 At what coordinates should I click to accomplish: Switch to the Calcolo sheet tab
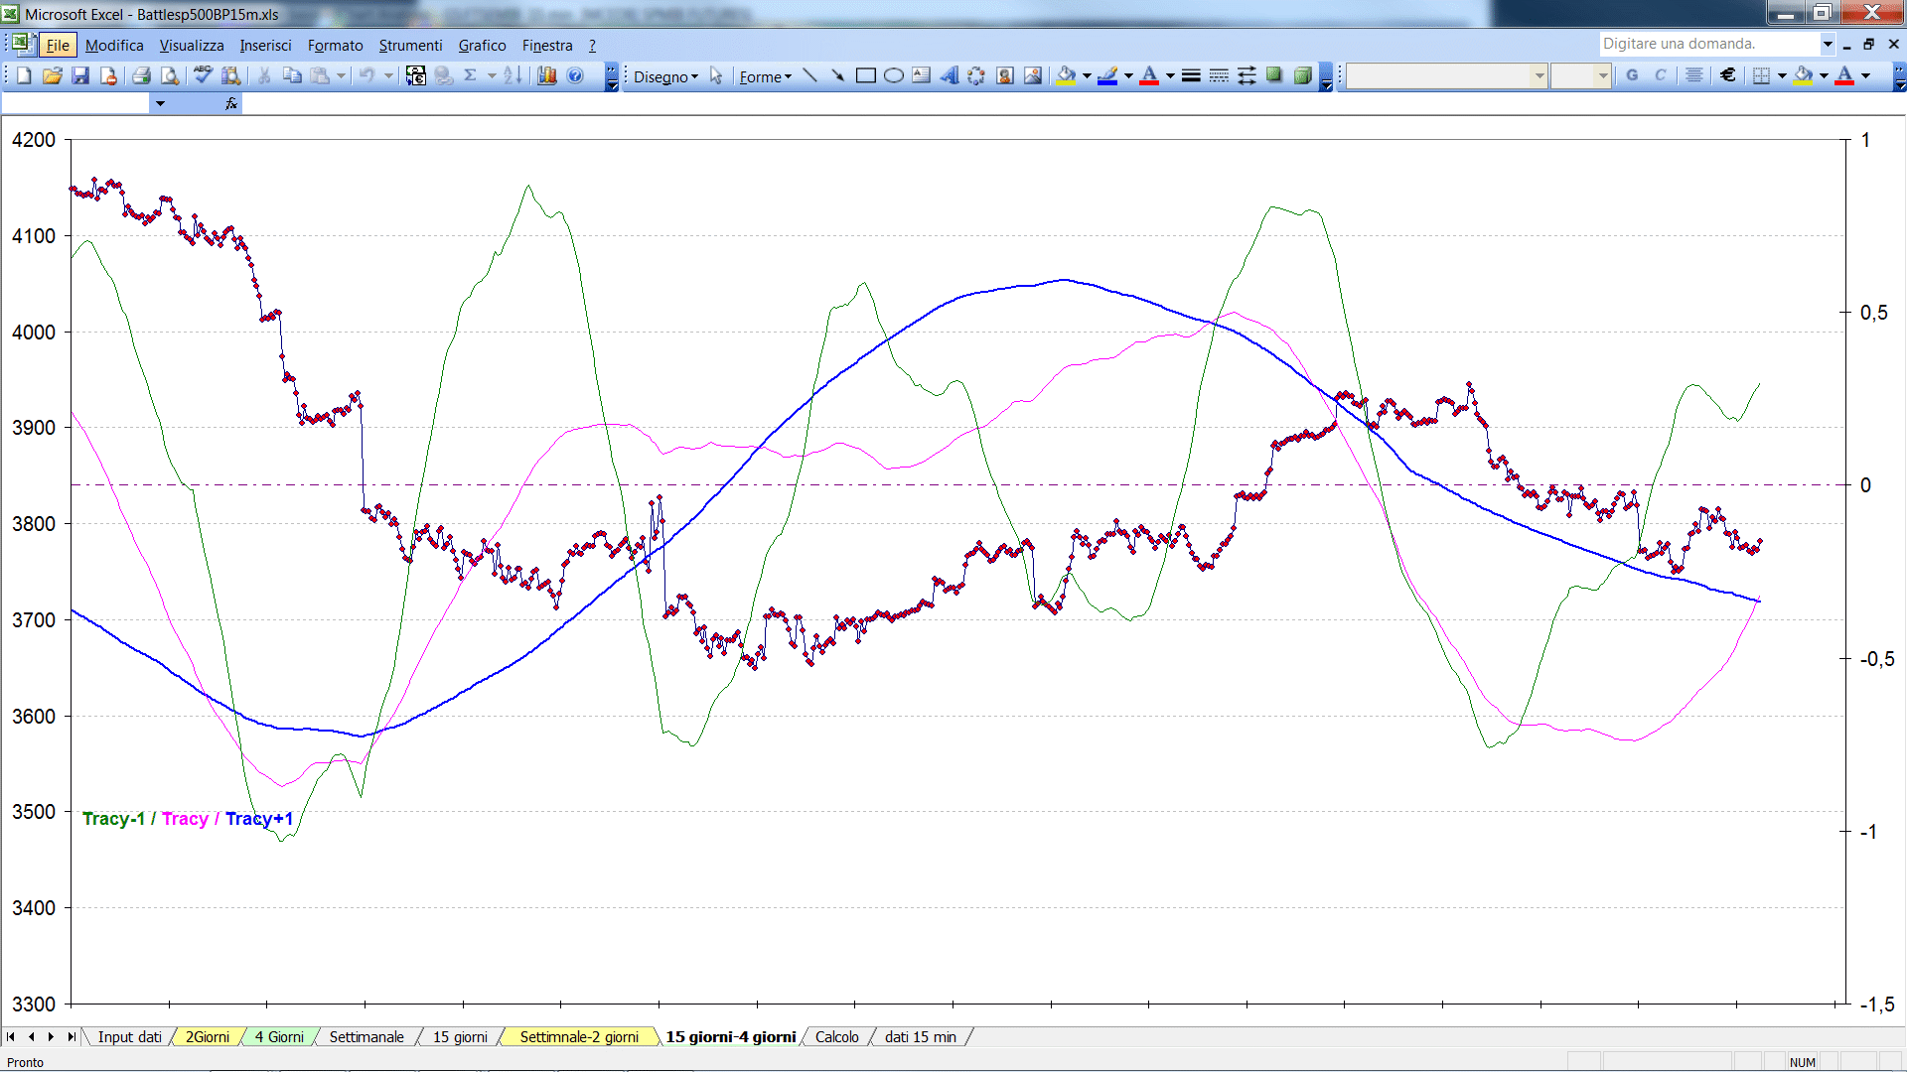pos(837,1036)
